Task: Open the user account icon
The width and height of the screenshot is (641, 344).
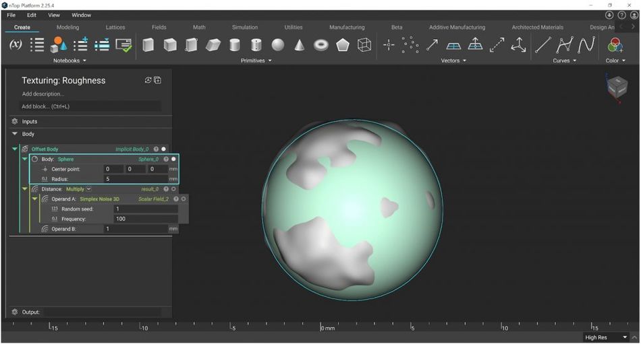Action: [634, 15]
